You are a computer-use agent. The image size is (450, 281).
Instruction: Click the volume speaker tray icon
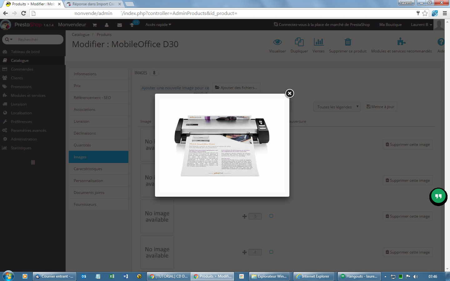tap(416, 276)
